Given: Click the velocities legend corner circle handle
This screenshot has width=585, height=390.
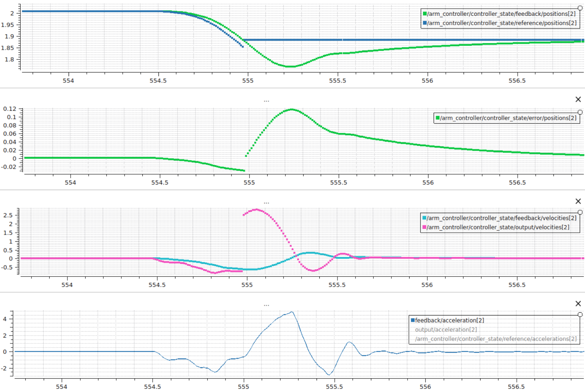Looking at the screenshot, I should pos(580,212).
